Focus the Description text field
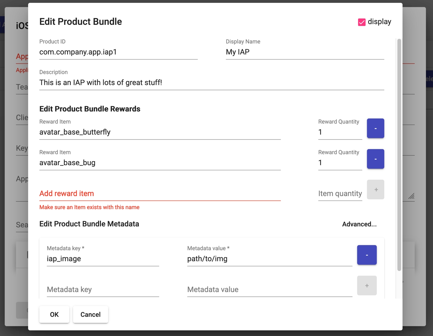This screenshot has width=433, height=336. point(212,83)
